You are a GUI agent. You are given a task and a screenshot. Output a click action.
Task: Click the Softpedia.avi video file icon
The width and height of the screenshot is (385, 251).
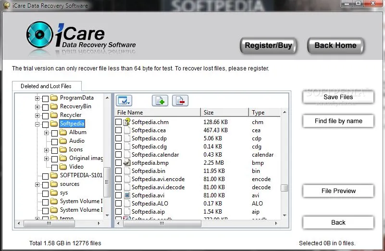pyautogui.click(x=127, y=195)
